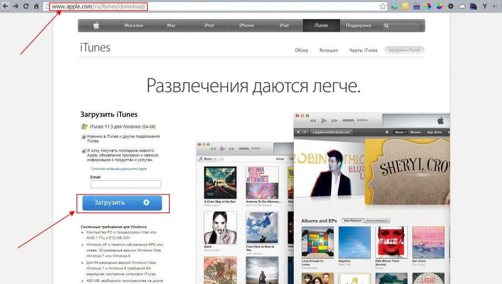Click the blue Загрузить download button
Viewport: 502px width, 284px height.
pos(122,202)
